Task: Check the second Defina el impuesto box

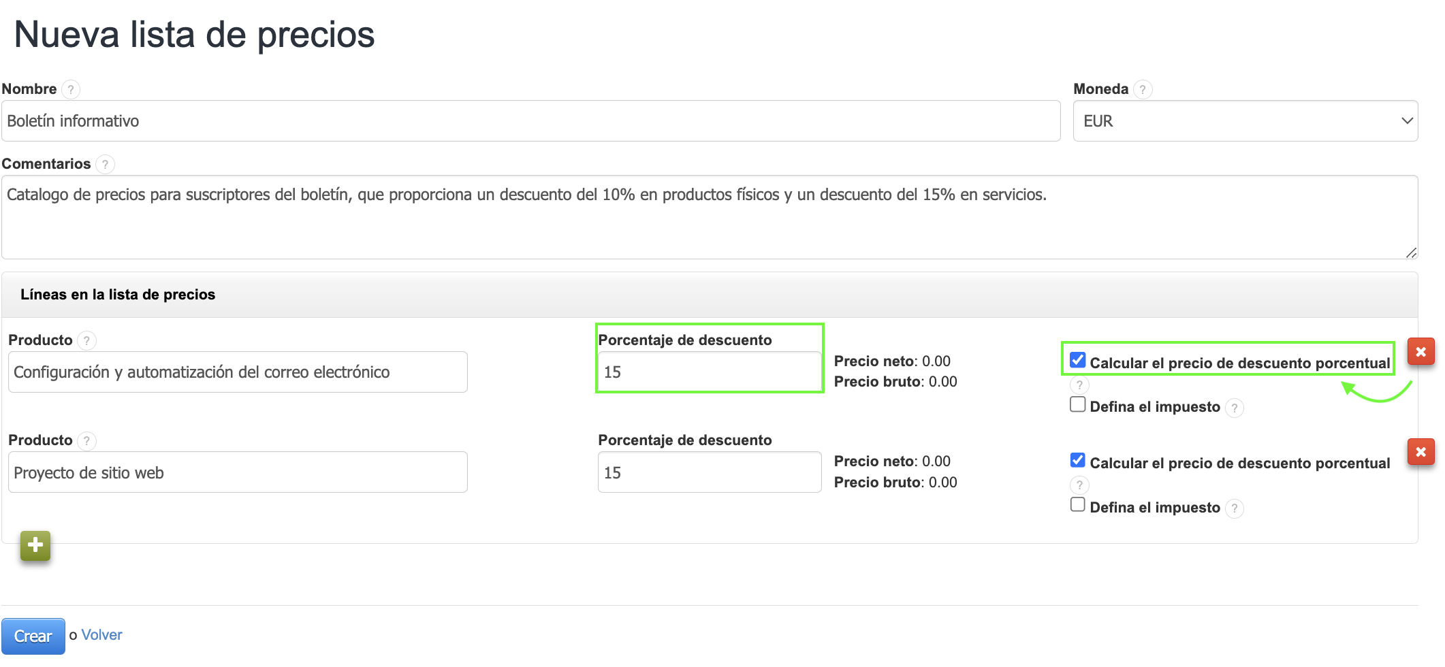Action: [x=1077, y=504]
